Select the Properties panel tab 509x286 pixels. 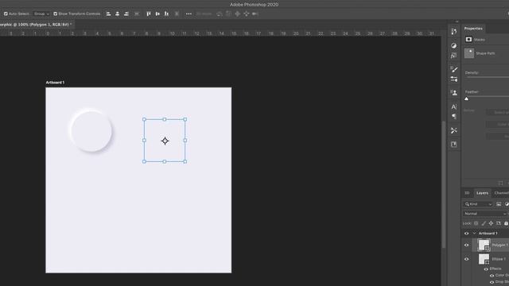coord(473,29)
